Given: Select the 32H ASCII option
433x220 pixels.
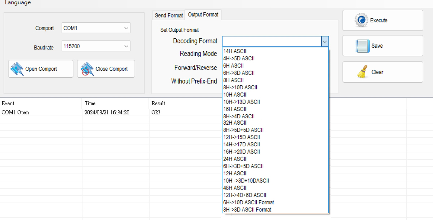Looking at the screenshot, I should coord(275,123).
